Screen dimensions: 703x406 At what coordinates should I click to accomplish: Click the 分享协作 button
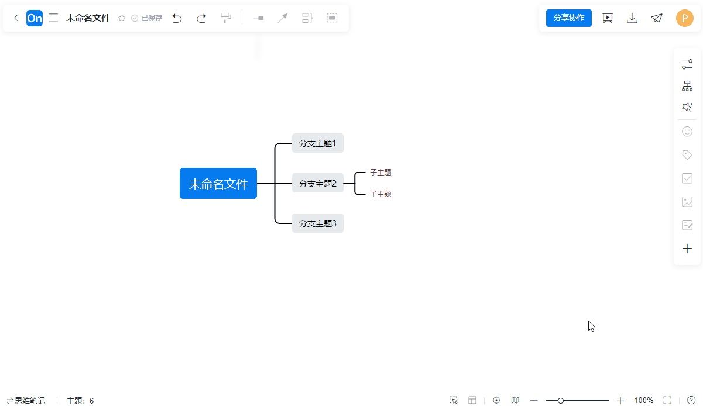point(569,18)
